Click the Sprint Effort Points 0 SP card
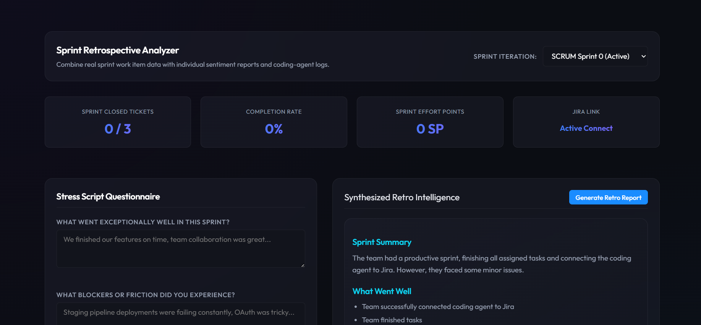 click(x=430, y=122)
